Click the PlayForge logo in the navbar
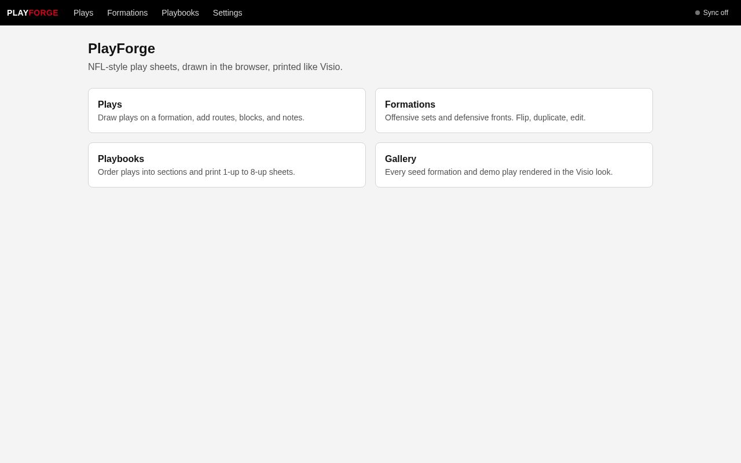The image size is (741, 463). [32, 13]
